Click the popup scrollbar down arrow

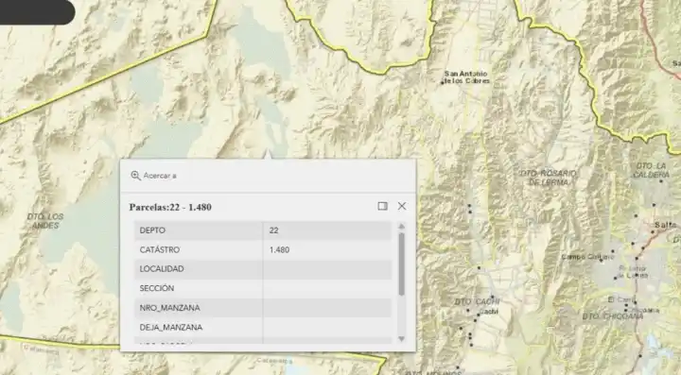click(x=401, y=338)
